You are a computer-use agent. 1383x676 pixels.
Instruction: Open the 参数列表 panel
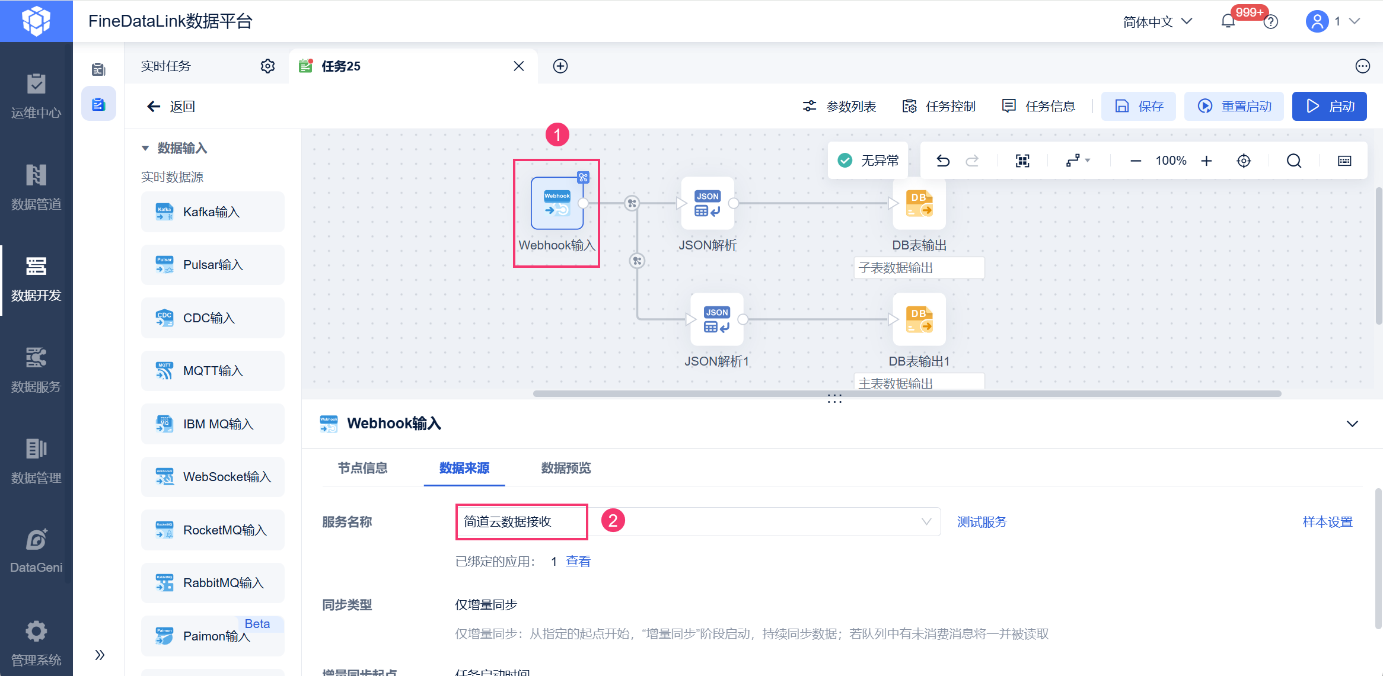(x=839, y=106)
